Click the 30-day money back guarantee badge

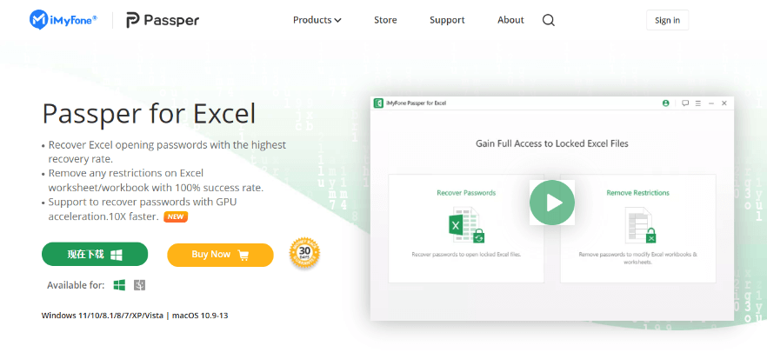tap(304, 253)
